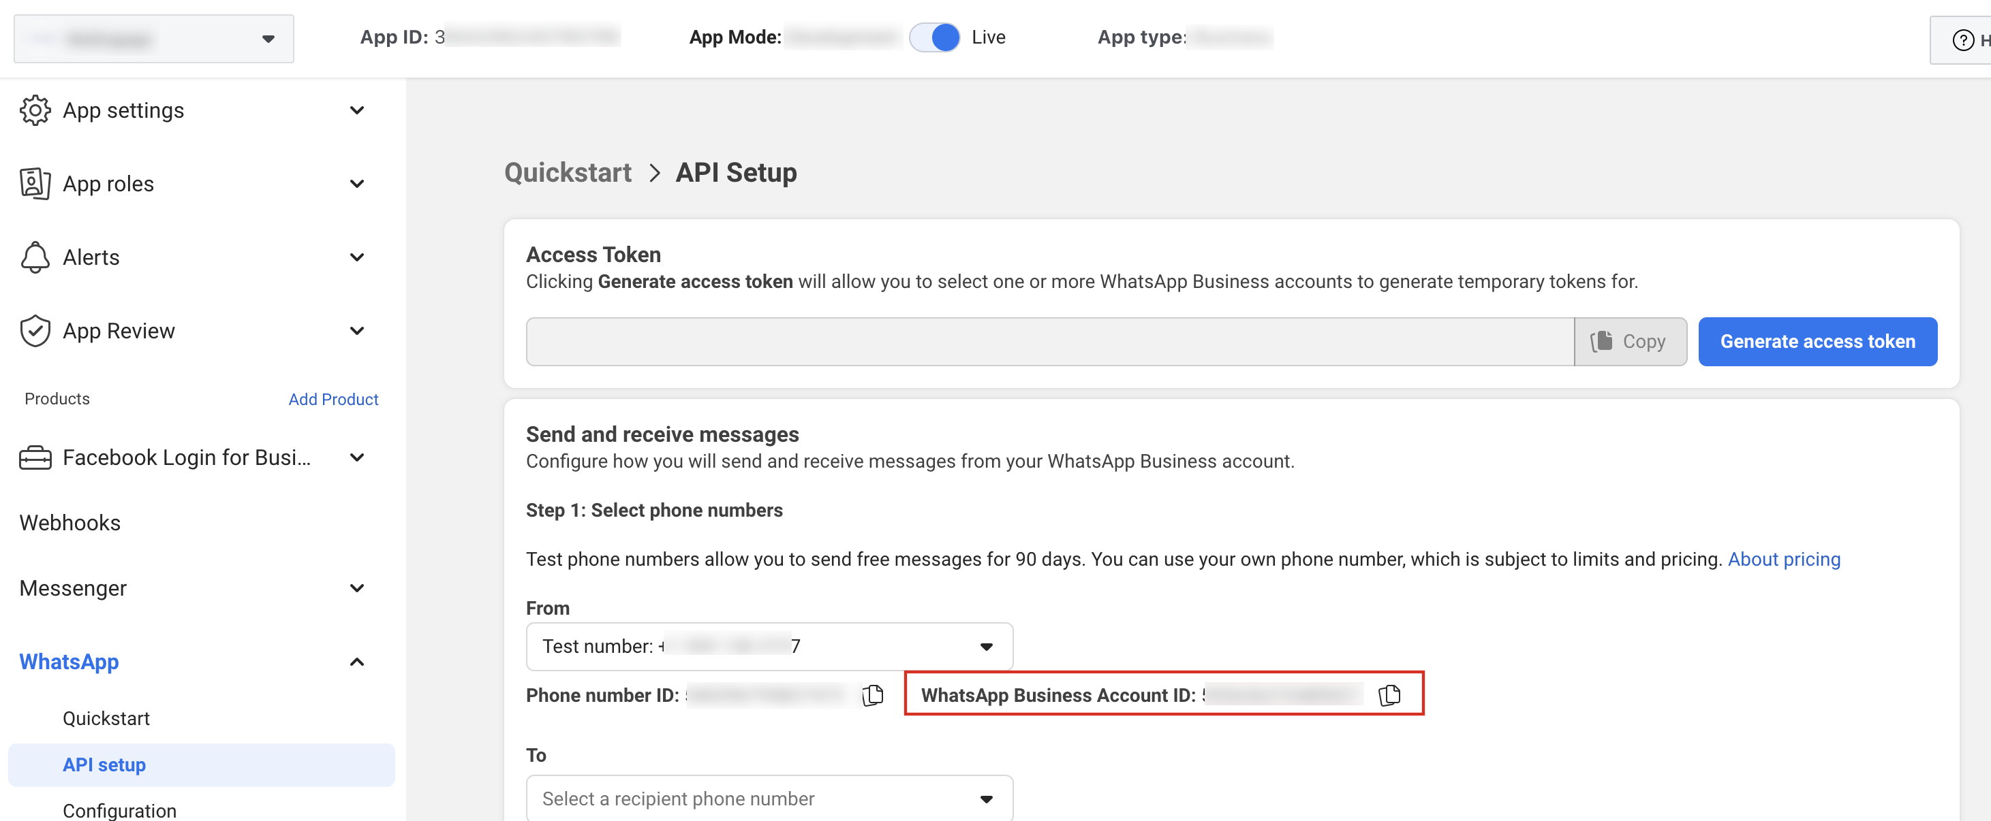Expand the Messenger chevron

point(357,587)
